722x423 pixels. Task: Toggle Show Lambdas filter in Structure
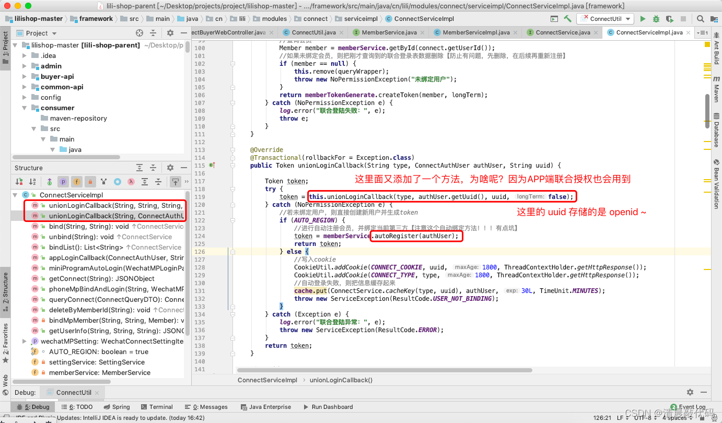131,182
